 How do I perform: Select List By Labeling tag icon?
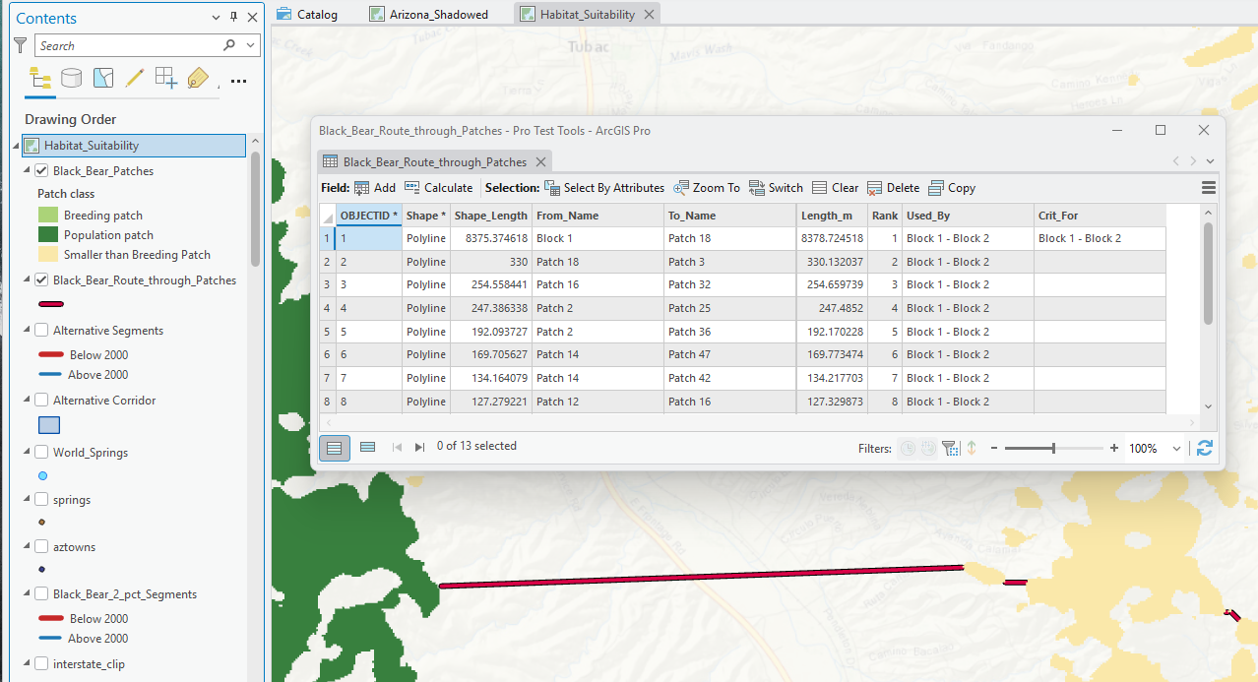coord(198,78)
